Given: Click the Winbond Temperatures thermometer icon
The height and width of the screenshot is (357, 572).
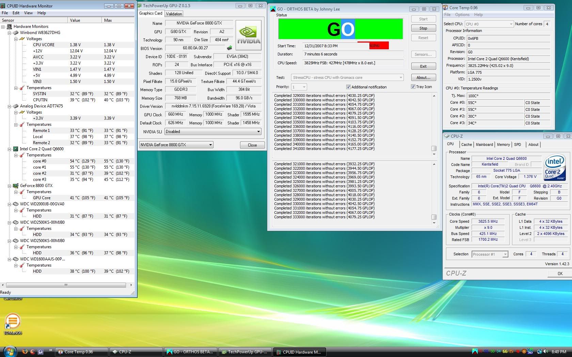Looking at the screenshot, I should (x=22, y=88).
